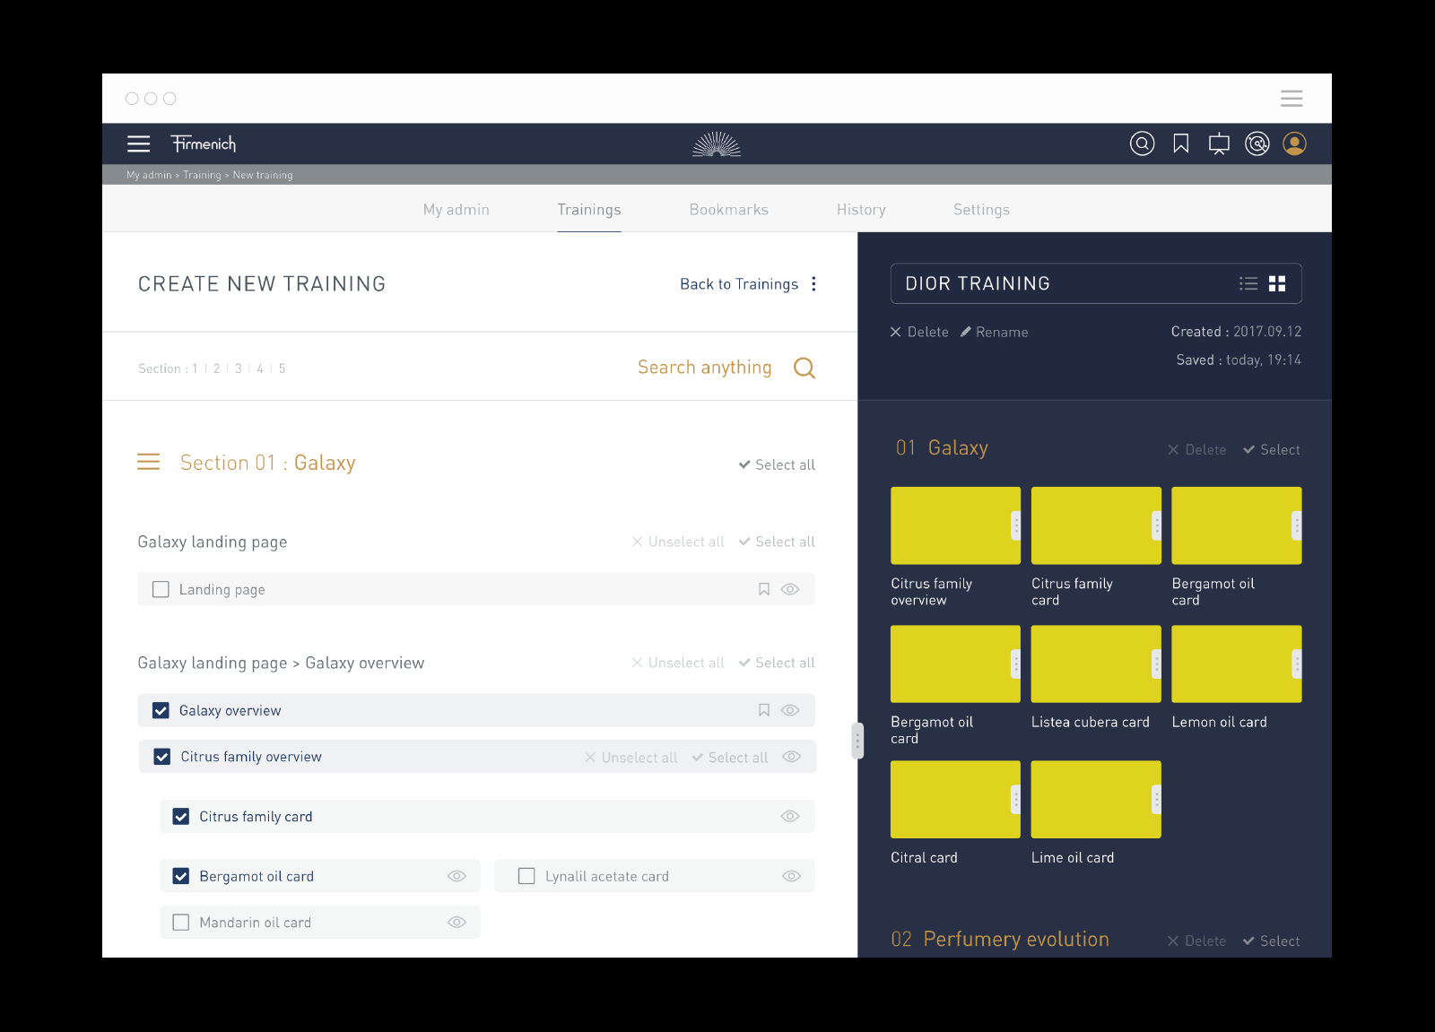Delete the 01 Galaxy section
Viewport: 1435px width, 1032px height.
(1196, 450)
